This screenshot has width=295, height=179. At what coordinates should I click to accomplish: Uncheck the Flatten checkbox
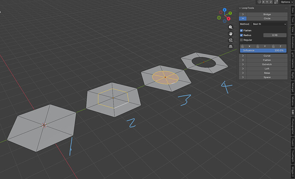(x=242, y=30)
